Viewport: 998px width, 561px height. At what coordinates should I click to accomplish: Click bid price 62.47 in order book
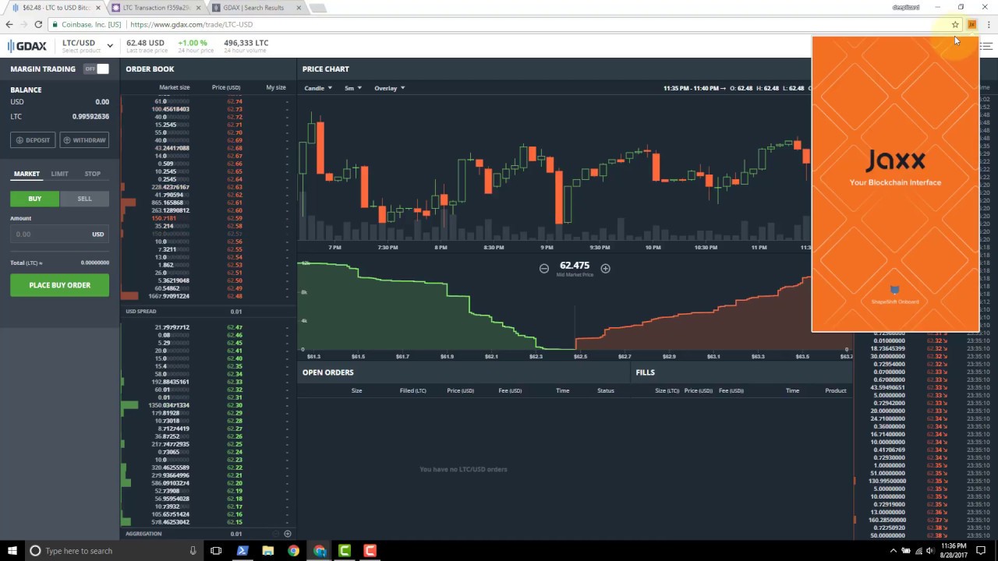click(x=235, y=327)
